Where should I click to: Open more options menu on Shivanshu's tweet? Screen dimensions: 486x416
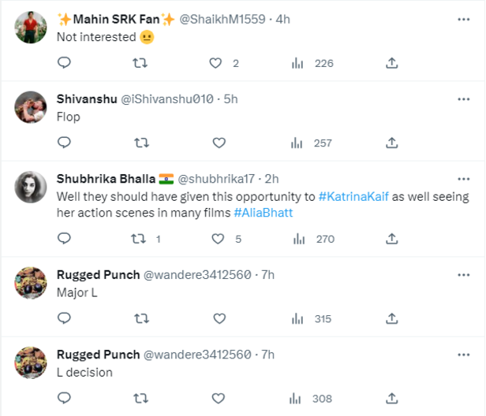[463, 99]
